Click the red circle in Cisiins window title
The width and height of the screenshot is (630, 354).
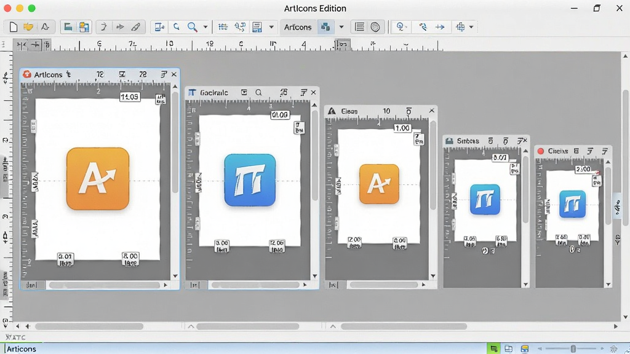coord(540,151)
